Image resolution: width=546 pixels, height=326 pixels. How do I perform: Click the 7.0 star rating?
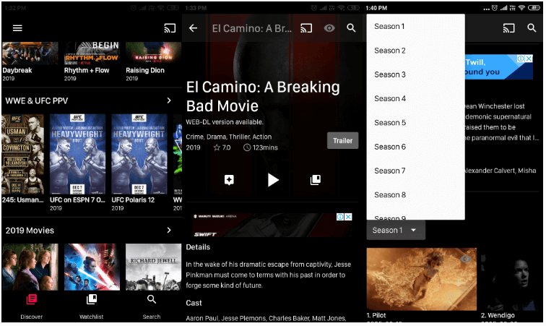point(222,147)
